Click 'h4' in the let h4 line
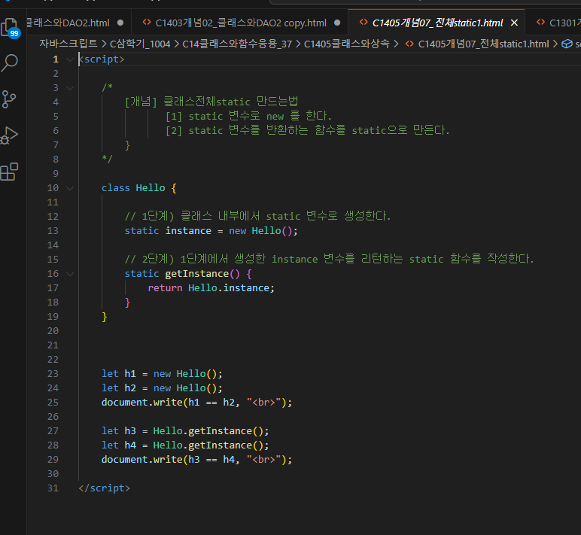Screen dimensions: 581x535 pyautogui.click(x=130, y=445)
